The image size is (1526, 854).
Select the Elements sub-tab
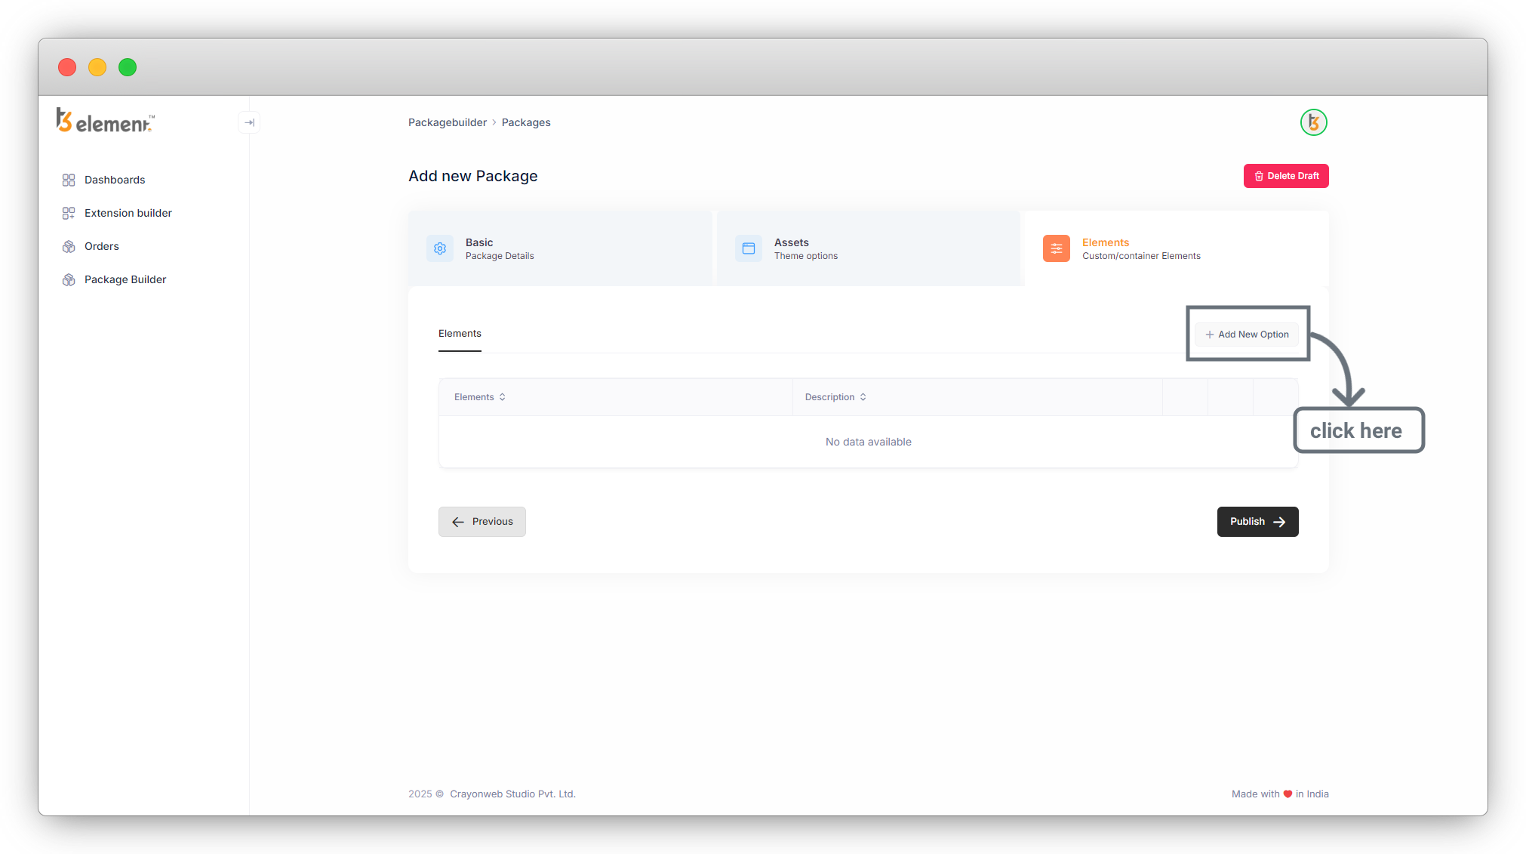tap(460, 334)
